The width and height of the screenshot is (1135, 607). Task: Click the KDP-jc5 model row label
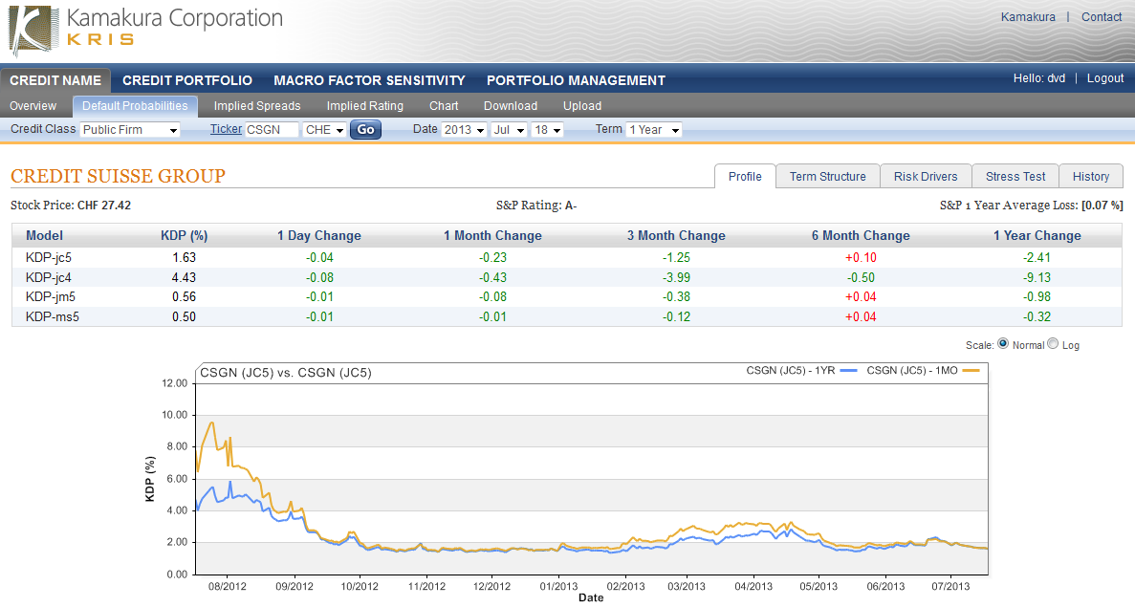click(x=49, y=257)
